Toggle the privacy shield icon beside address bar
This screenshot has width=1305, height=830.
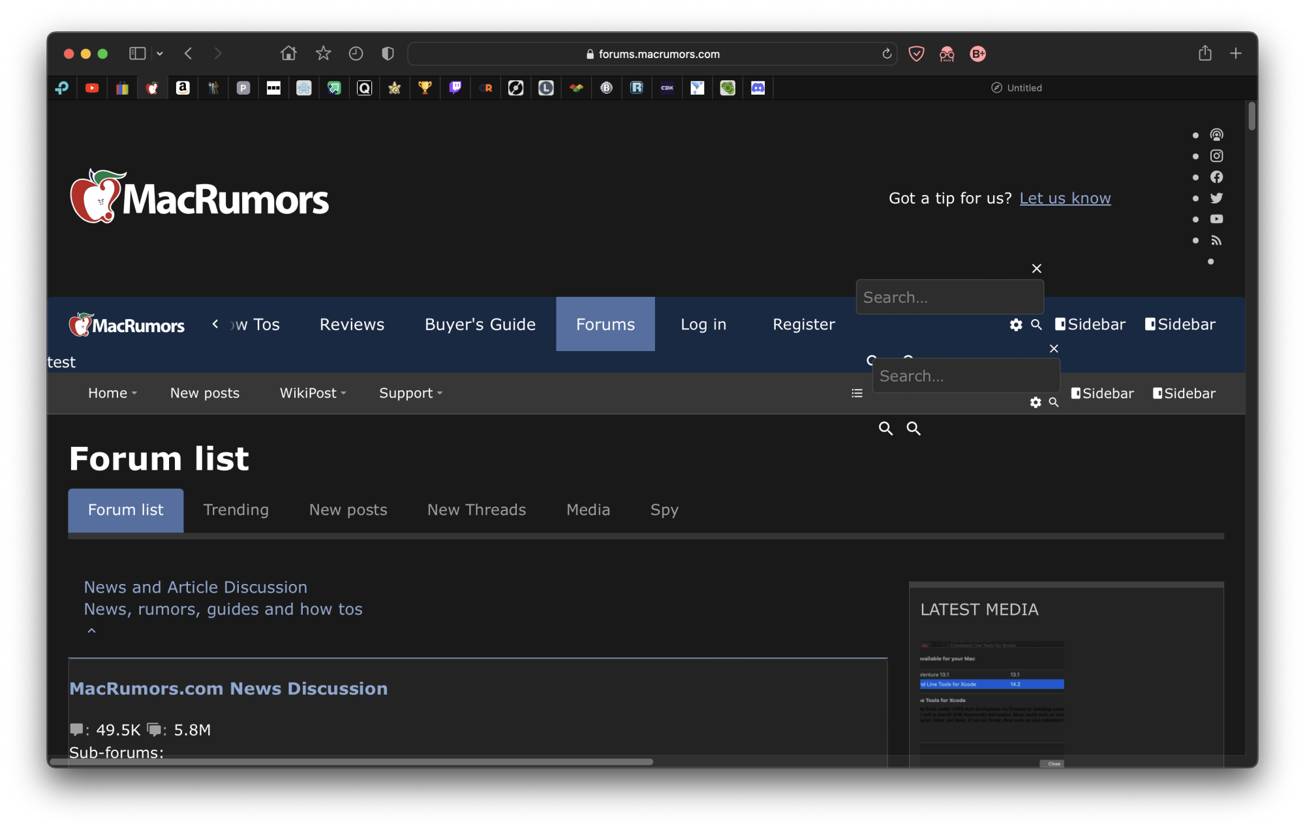(x=388, y=54)
